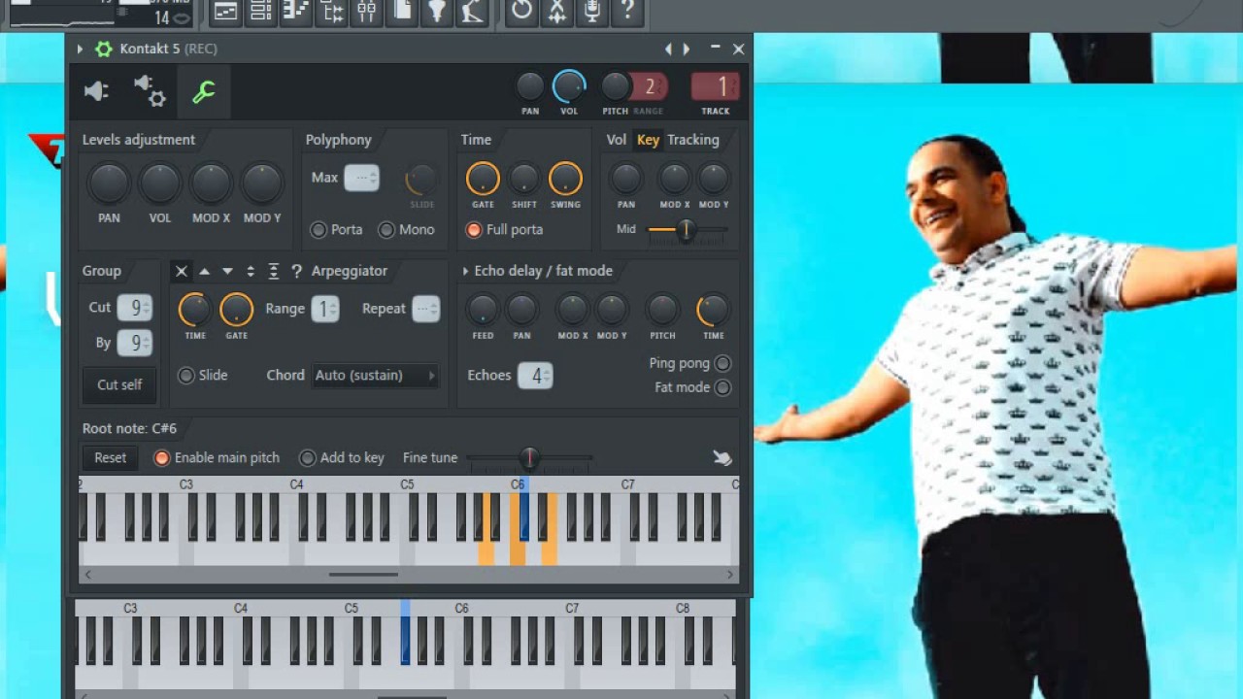This screenshot has height=699, width=1243.
Task: Click the Time SWING knob
Action: (565, 179)
